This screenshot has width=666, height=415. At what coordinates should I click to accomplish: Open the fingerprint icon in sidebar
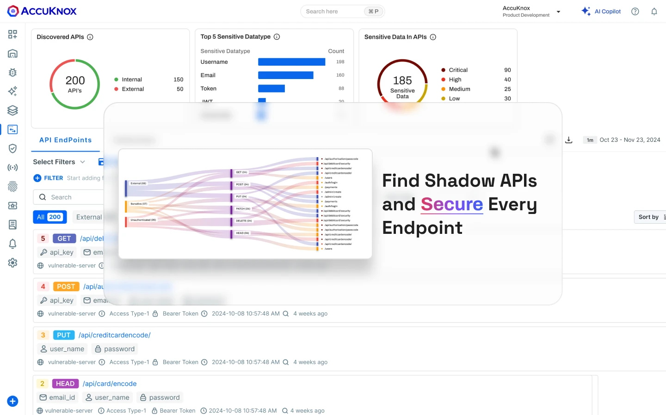pos(12,187)
